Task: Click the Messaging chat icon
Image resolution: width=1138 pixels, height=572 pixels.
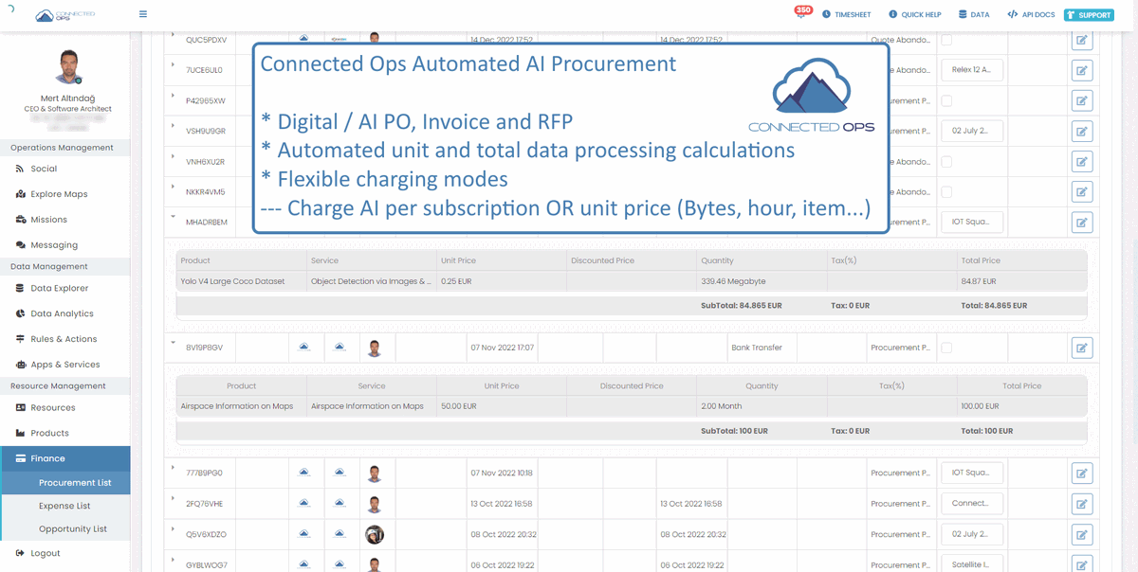Action: pos(20,245)
